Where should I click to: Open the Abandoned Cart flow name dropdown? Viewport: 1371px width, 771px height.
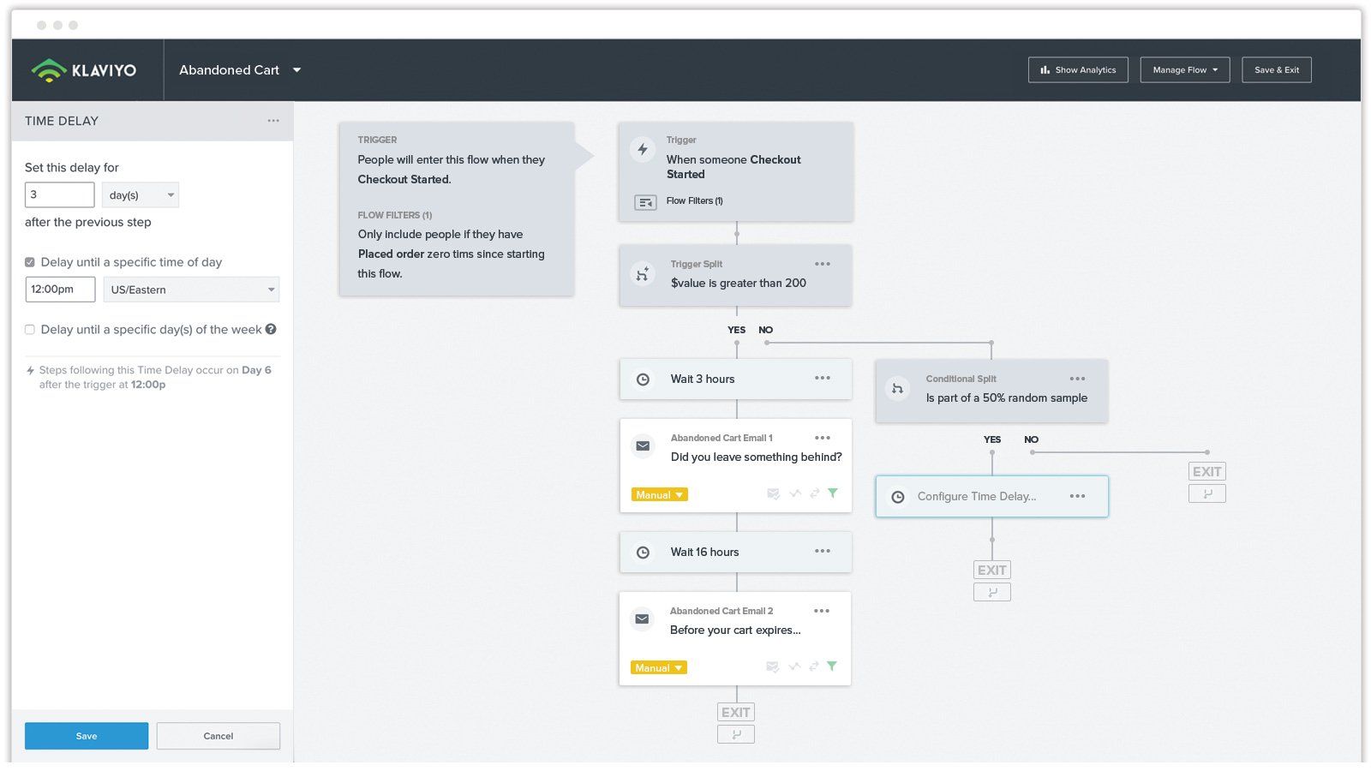coord(296,70)
